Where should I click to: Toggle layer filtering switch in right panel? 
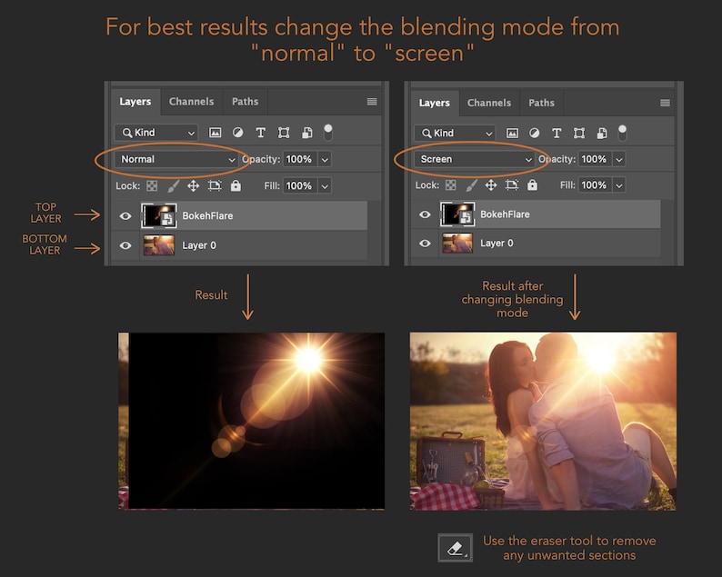coord(622,133)
